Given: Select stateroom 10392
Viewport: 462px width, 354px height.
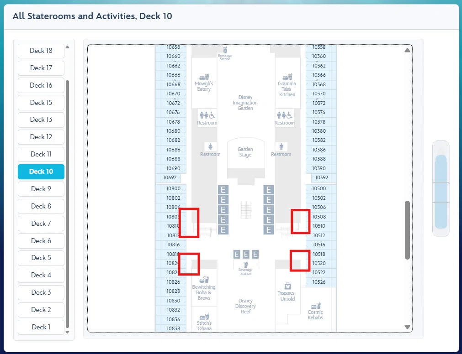Looking at the screenshot, I should point(324,177).
